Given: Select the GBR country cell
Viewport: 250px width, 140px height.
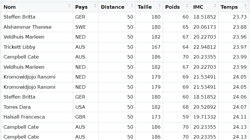Looking at the screenshot, I should (x=80, y=117).
